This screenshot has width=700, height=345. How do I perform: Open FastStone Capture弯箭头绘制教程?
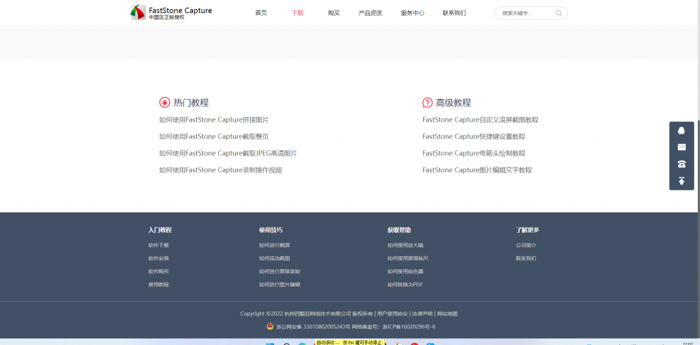pyautogui.click(x=474, y=153)
